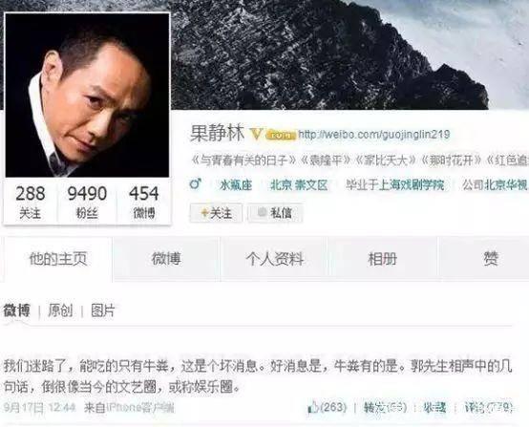The width and height of the screenshot is (529, 427).
Task: Filter posts by 图片
Action: click(103, 310)
